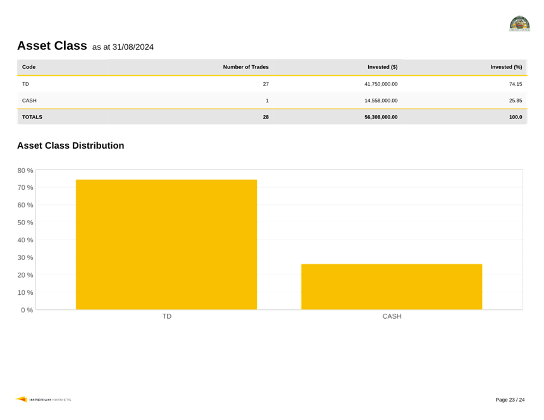Viewport: 544px width, 420px height.
Task: Click the '80 %' y-axis label
Action: tap(25, 170)
